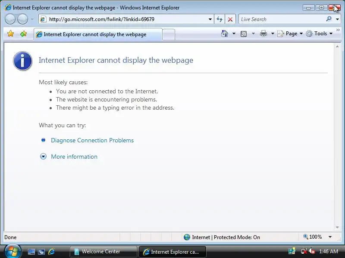The width and height of the screenshot is (345, 258).
Task: Open the search provider options dropdown
Action: tap(337, 19)
